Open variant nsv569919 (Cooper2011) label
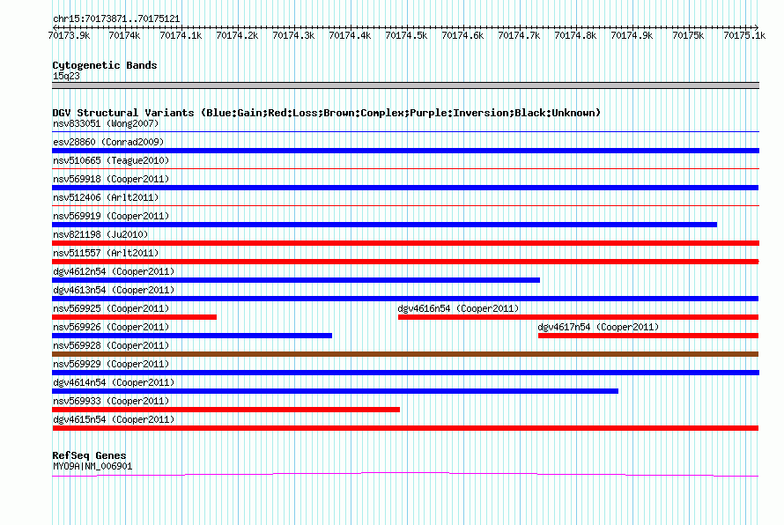Image resolution: width=784 pixels, height=525 pixels. point(111,216)
